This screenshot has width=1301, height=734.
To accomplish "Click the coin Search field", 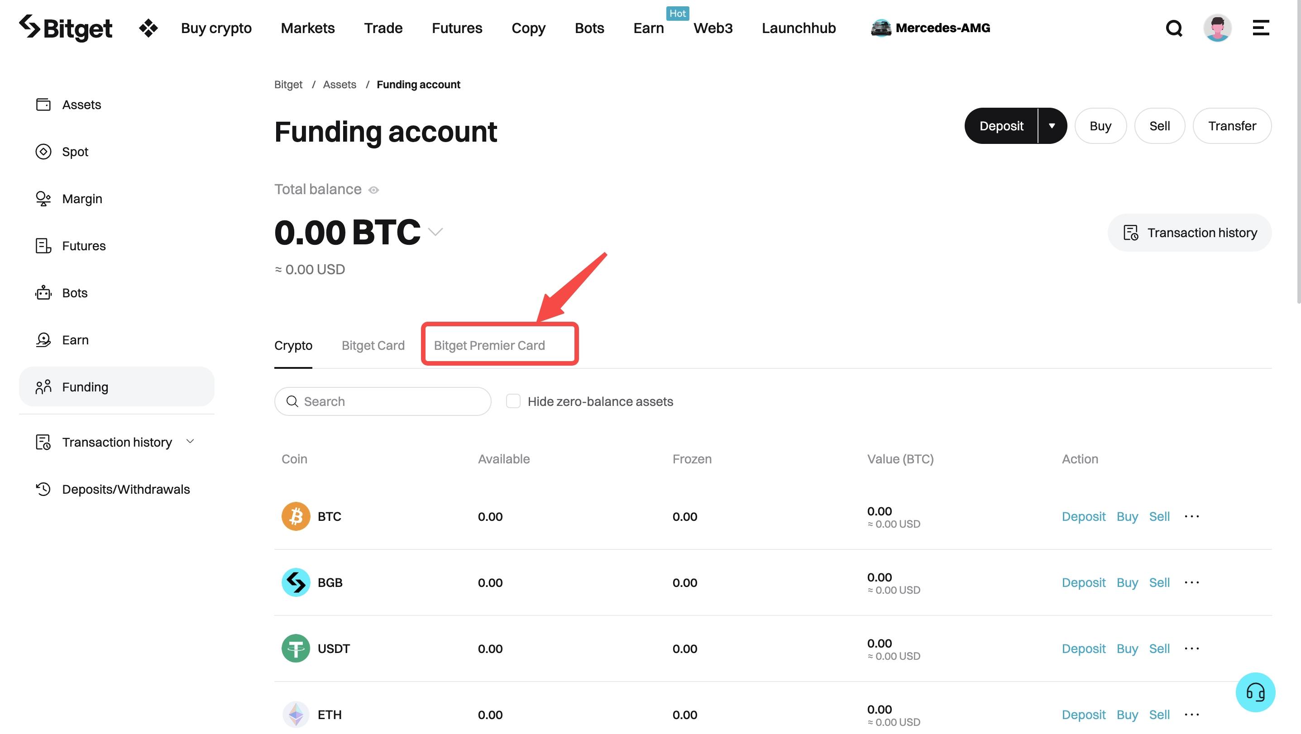I will point(383,401).
